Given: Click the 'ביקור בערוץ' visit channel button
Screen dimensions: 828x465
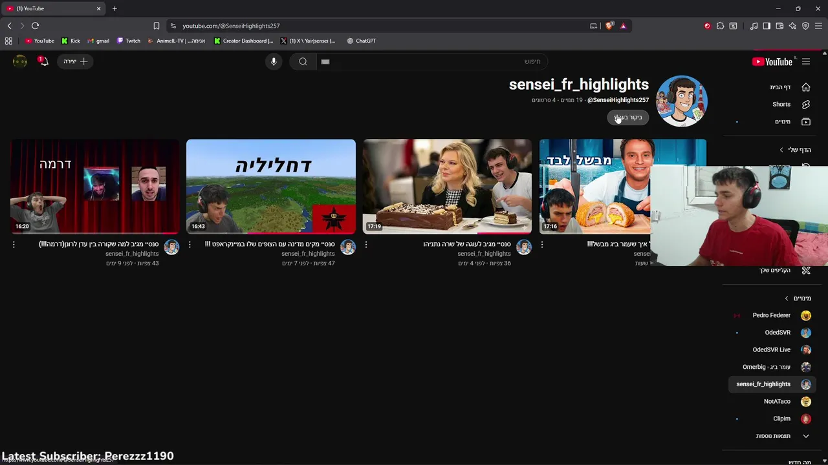Looking at the screenshot, I should click(628, 118).
